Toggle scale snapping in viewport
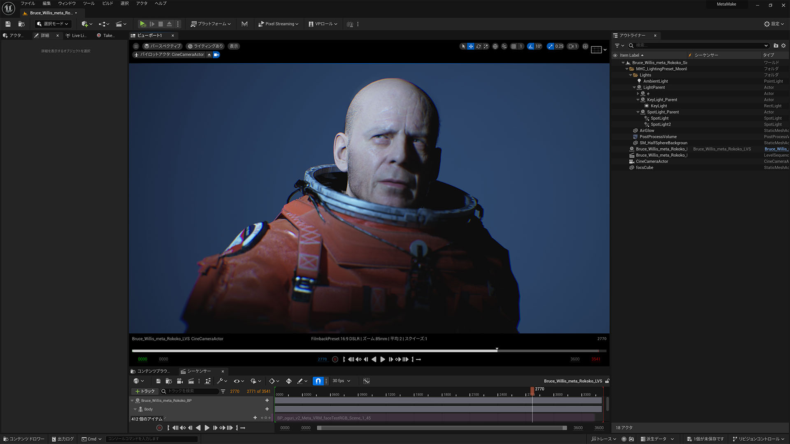 tap(551, 46)
